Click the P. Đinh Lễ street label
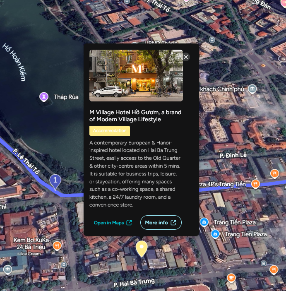This screenshot has width=286, height=291. [x=233, y=155]
